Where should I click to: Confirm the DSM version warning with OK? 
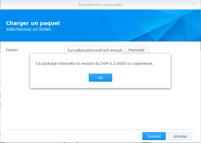tap(100, 78)
